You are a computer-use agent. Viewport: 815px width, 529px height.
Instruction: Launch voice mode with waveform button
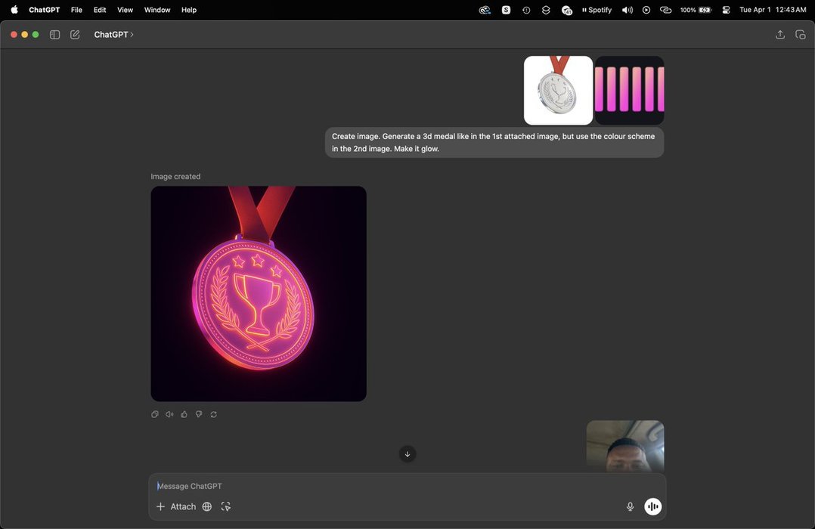tap(652, 506)
